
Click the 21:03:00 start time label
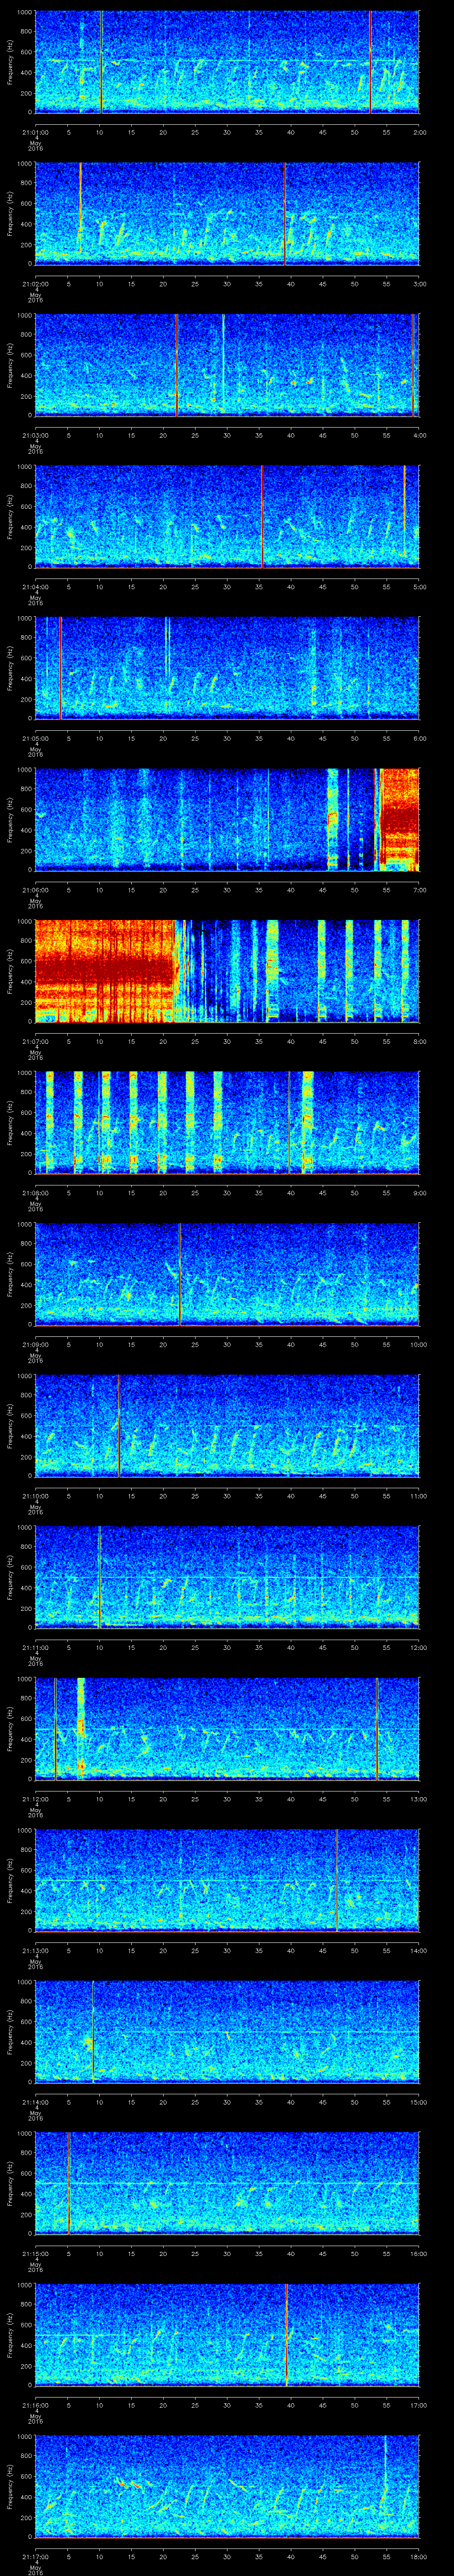click(35, 435)
